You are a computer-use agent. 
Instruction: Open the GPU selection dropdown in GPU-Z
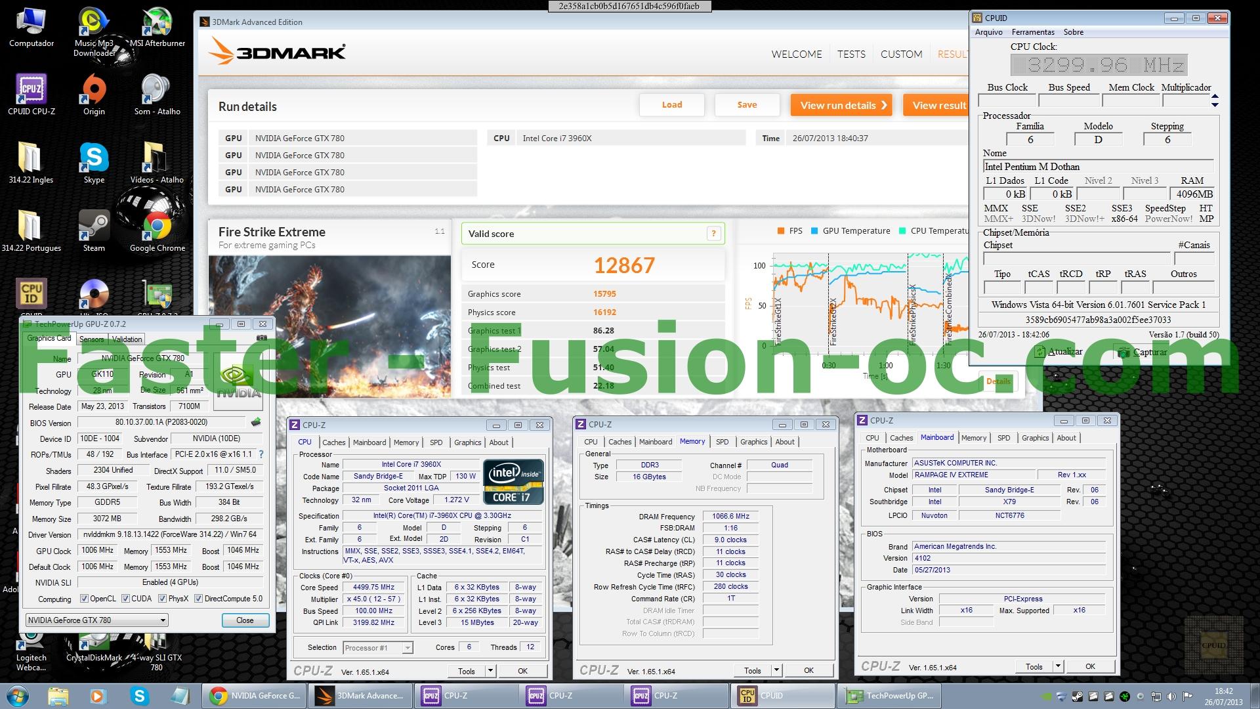pyautogui.click(x=163, y=620)
